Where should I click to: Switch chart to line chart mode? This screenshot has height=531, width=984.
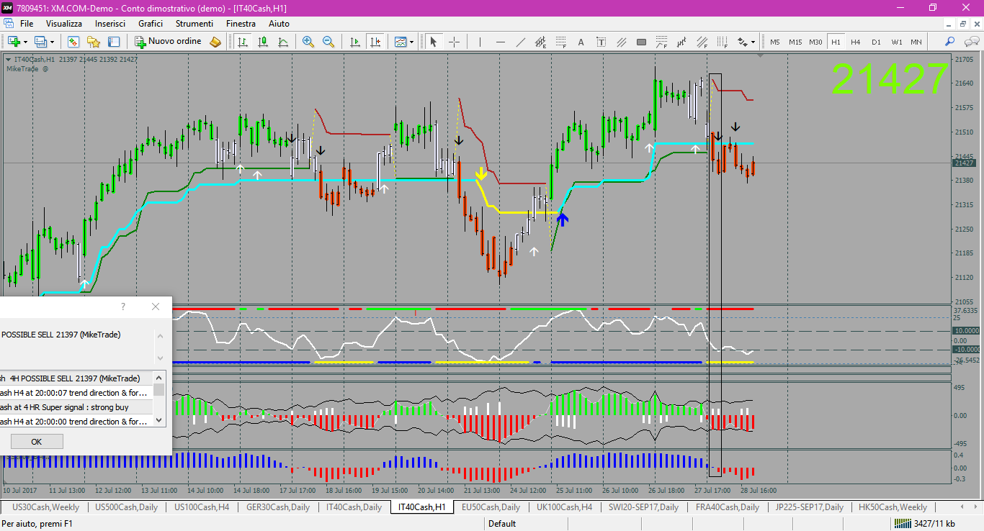283,42
